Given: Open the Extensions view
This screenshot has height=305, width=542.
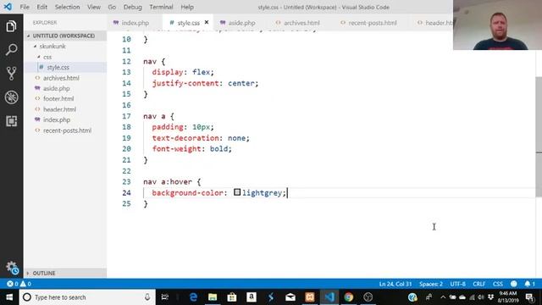Looking at the screenshot, I should point(11,121).
